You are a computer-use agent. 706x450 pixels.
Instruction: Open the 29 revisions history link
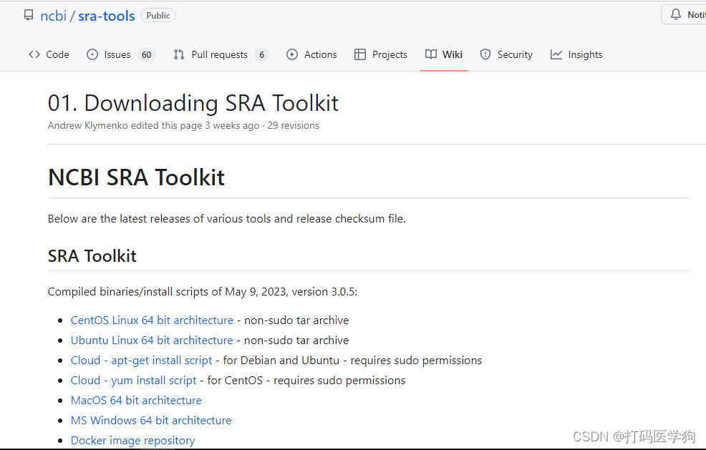(293, 125)
